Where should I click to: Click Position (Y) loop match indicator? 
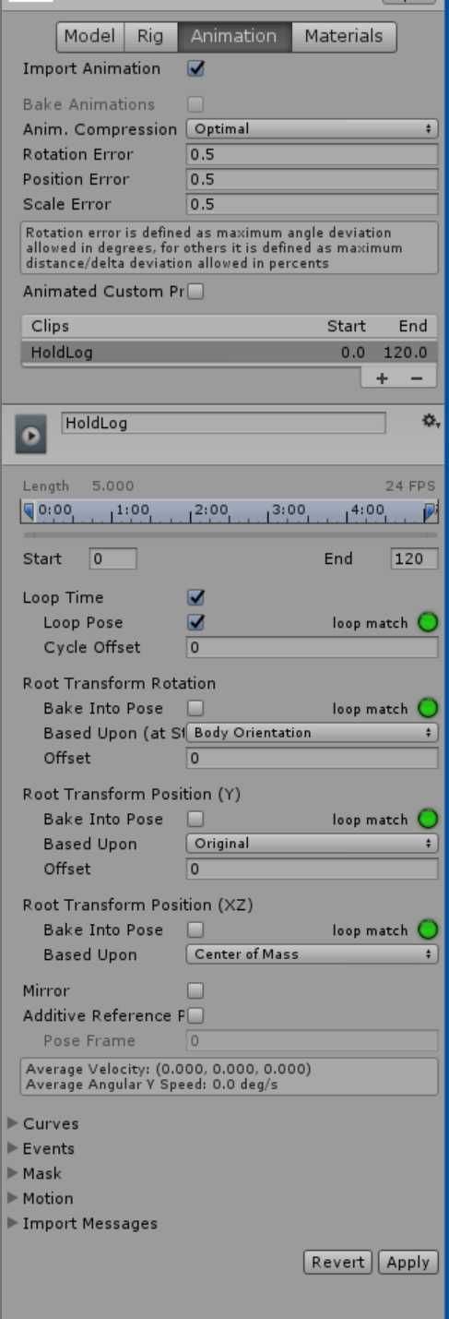tap(428, 820)
